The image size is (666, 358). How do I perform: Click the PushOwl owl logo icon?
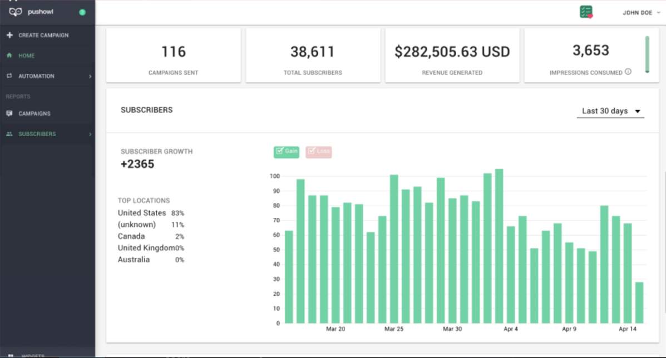click(x=16, y=12)
